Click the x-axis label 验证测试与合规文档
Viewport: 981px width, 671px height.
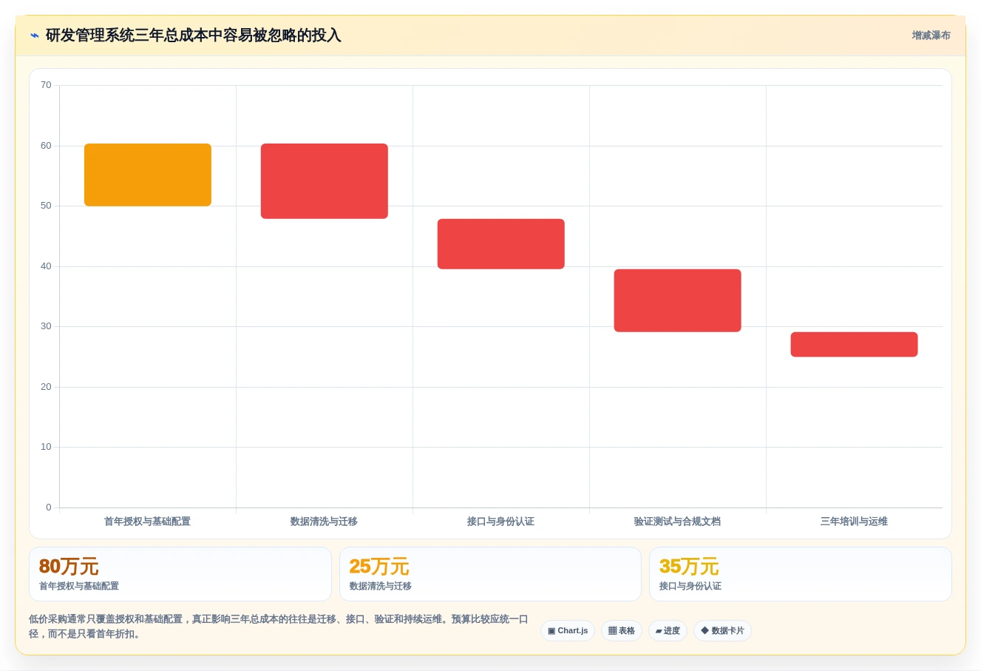pos(678,522)
